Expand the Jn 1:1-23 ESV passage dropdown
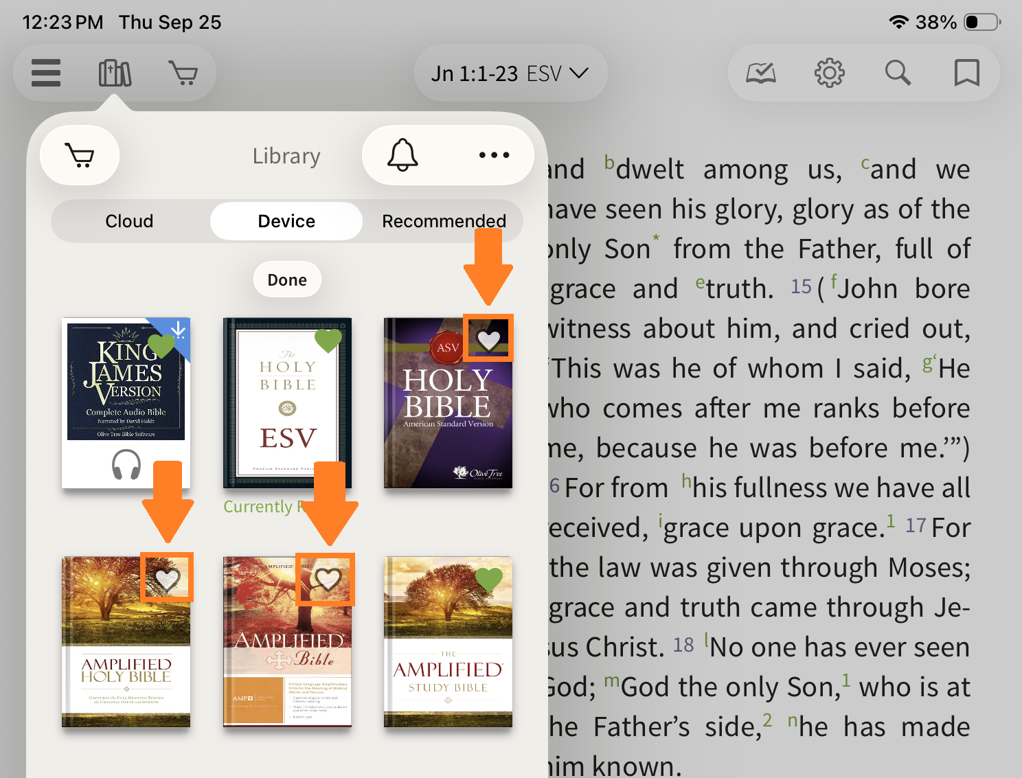The width and height of the screenshot is (1022, 778). click(x=510, y=73)
